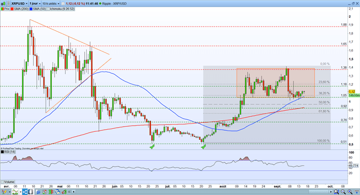Open the indicators chart icon
The width and height of the screenshot is (360, 195).
(15, 192)
